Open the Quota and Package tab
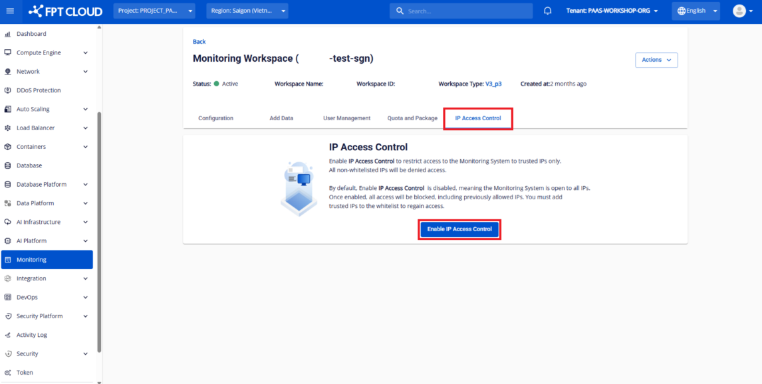The height and width of the screenshot is (384, 762). pyautogui.click(x=412, y=118)
